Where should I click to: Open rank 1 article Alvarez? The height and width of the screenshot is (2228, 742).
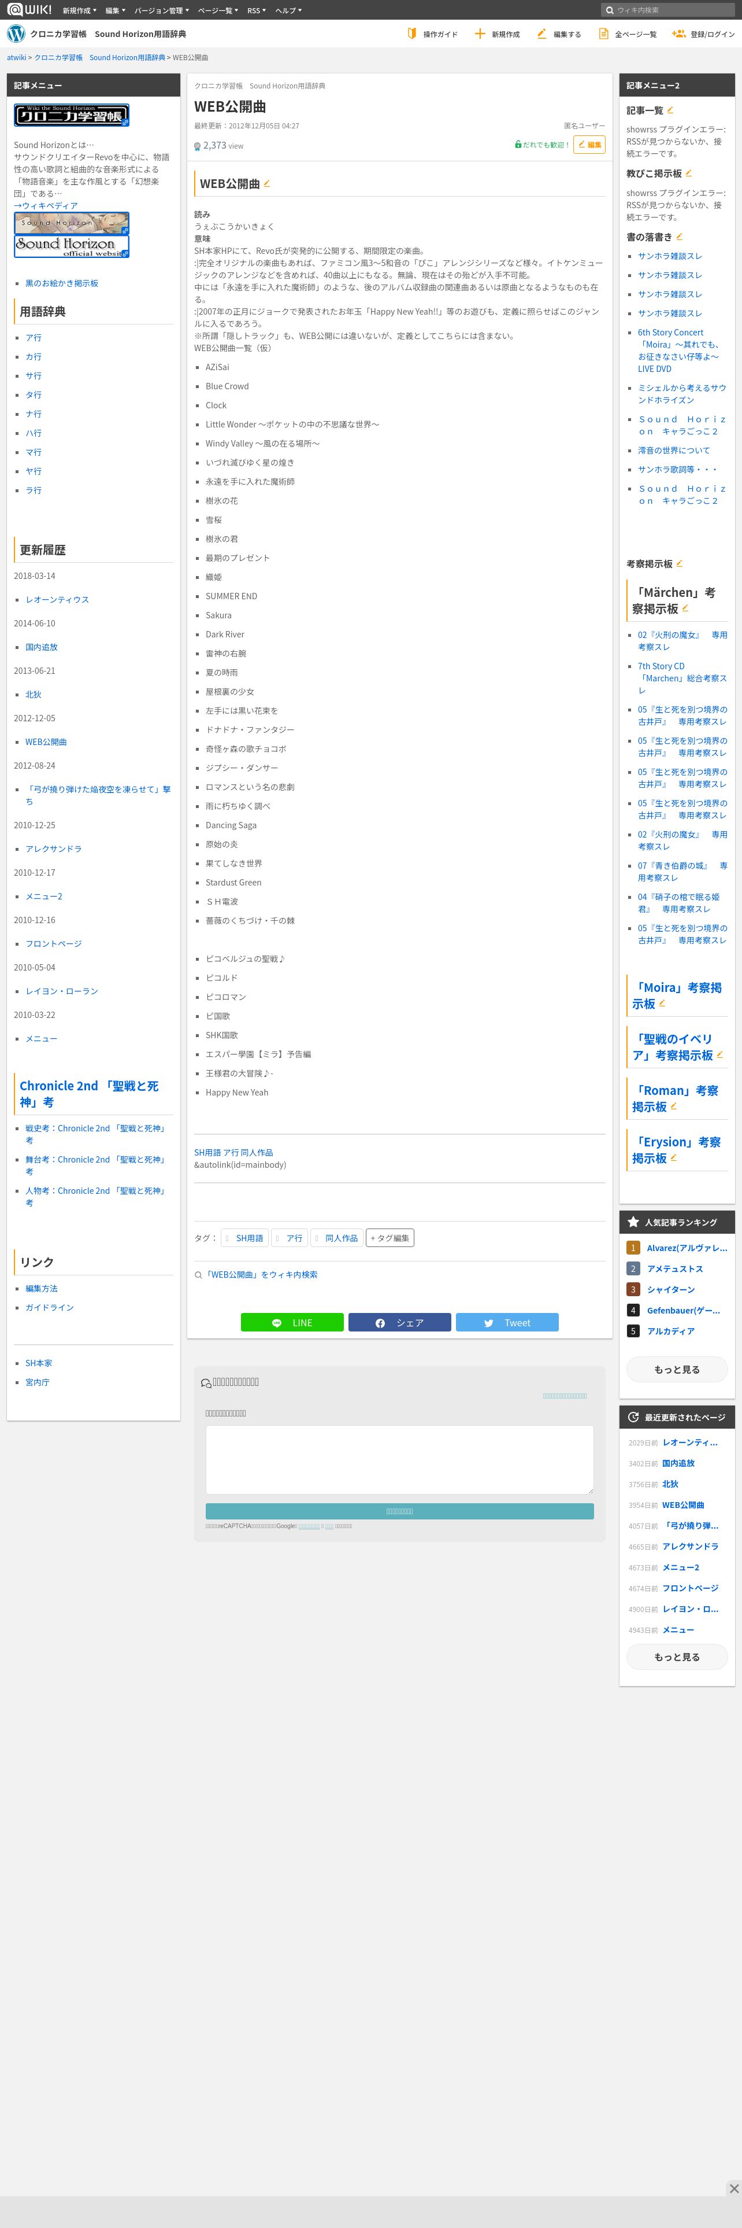click(x=687, y=1248)
